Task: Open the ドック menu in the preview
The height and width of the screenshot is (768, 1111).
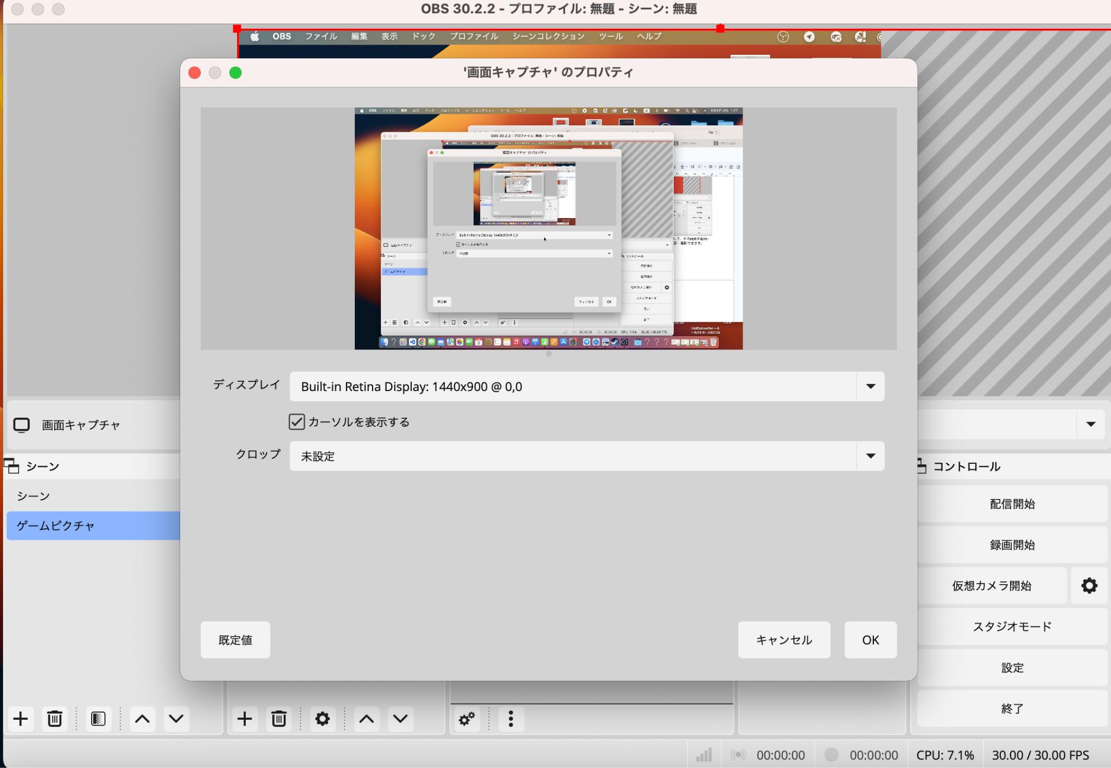Action: click(424, 36)
